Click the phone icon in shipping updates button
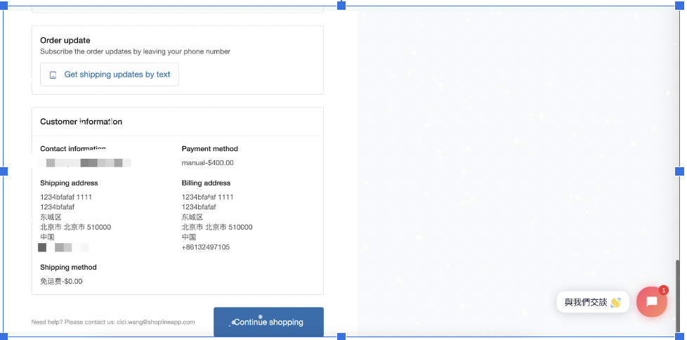The width and height of the screenshot is (687, 340). [53, 74]
